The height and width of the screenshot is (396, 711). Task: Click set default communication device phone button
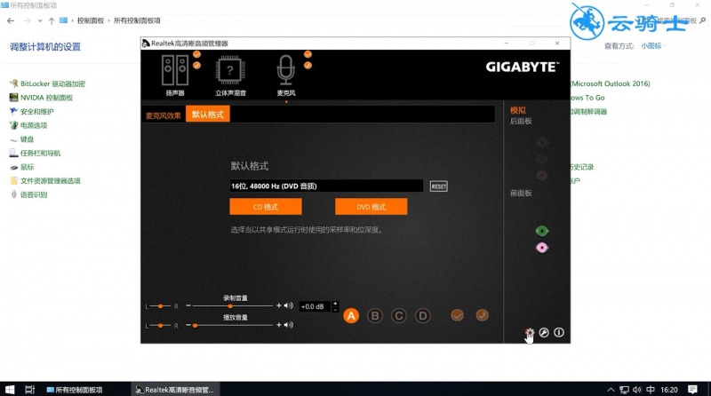[x=482, y=315]
